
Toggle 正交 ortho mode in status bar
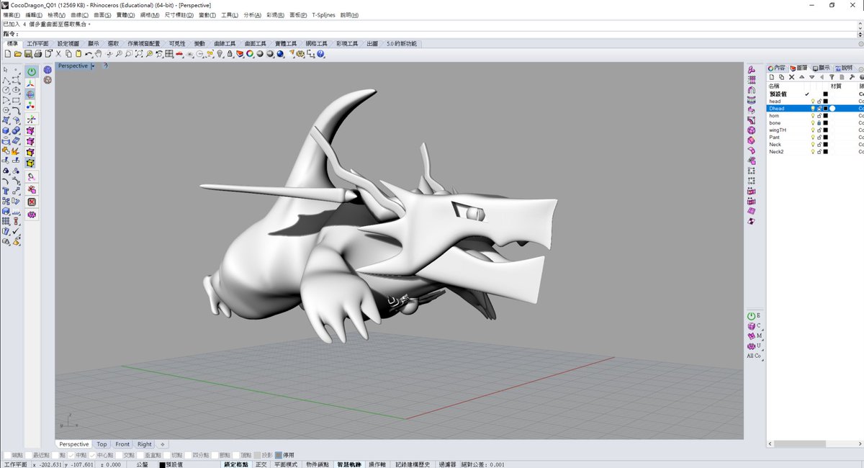point(260,464)
